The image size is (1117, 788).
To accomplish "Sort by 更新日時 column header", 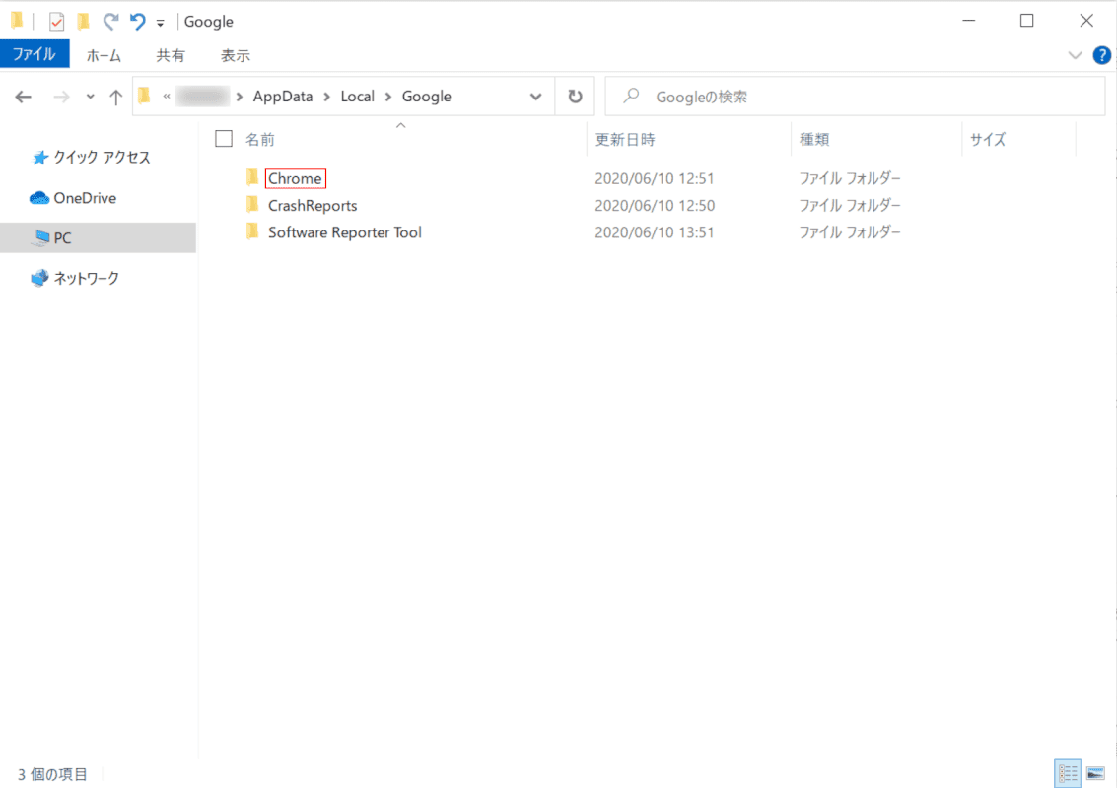I will point(625,140).
